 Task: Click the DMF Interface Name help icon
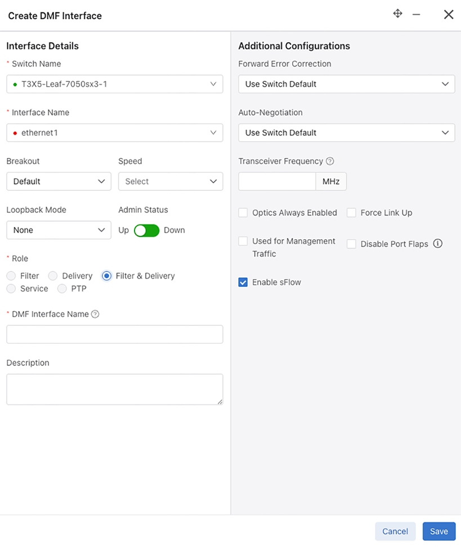[95, 315]
